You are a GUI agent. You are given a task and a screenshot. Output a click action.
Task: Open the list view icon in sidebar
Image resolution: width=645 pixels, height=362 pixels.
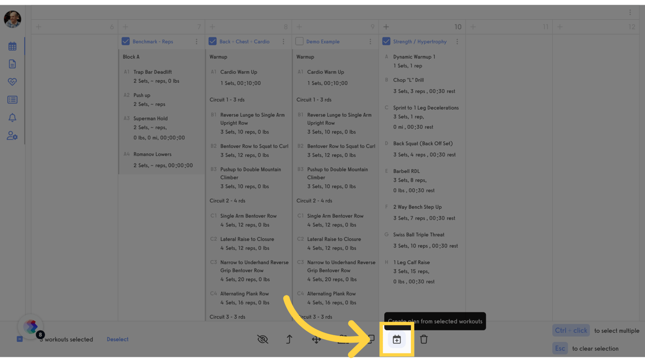[12, 100]
